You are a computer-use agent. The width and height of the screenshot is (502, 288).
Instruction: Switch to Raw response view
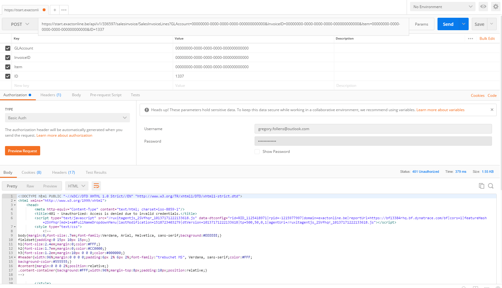coord(30,186)
